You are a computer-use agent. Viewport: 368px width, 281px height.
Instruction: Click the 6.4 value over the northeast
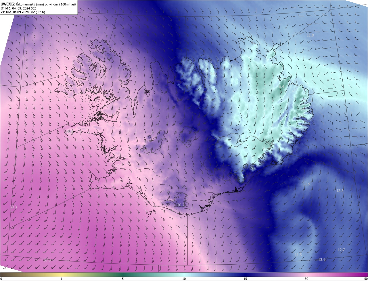[x=281, y=87]
